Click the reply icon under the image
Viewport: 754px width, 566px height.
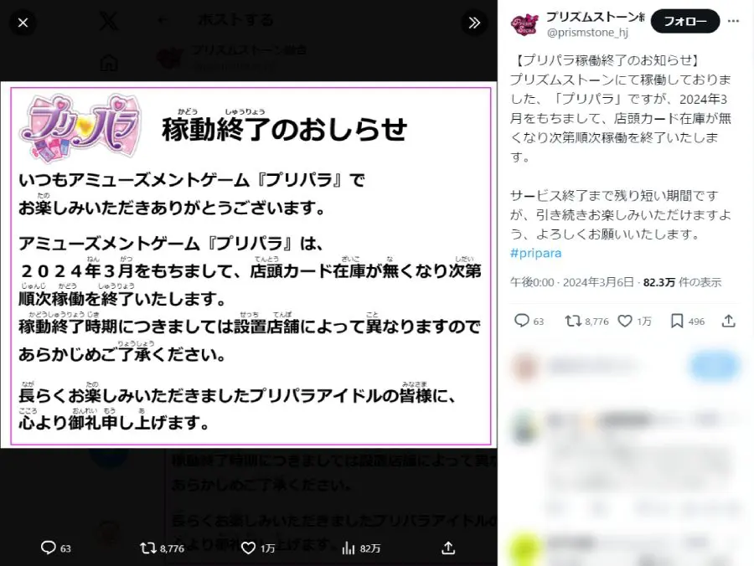pyautogui.click(x=49, y=548)
